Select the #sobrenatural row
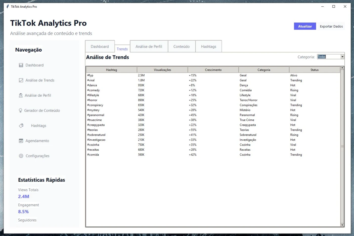Viewport: 354px width, 236px height. point(213,135)
